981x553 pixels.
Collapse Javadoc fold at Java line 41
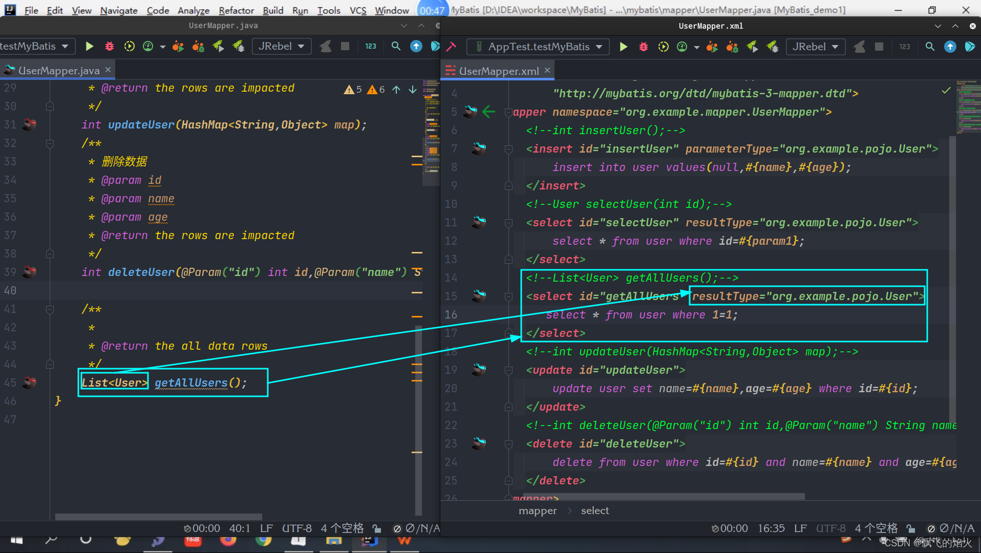(x=50, y=309)
